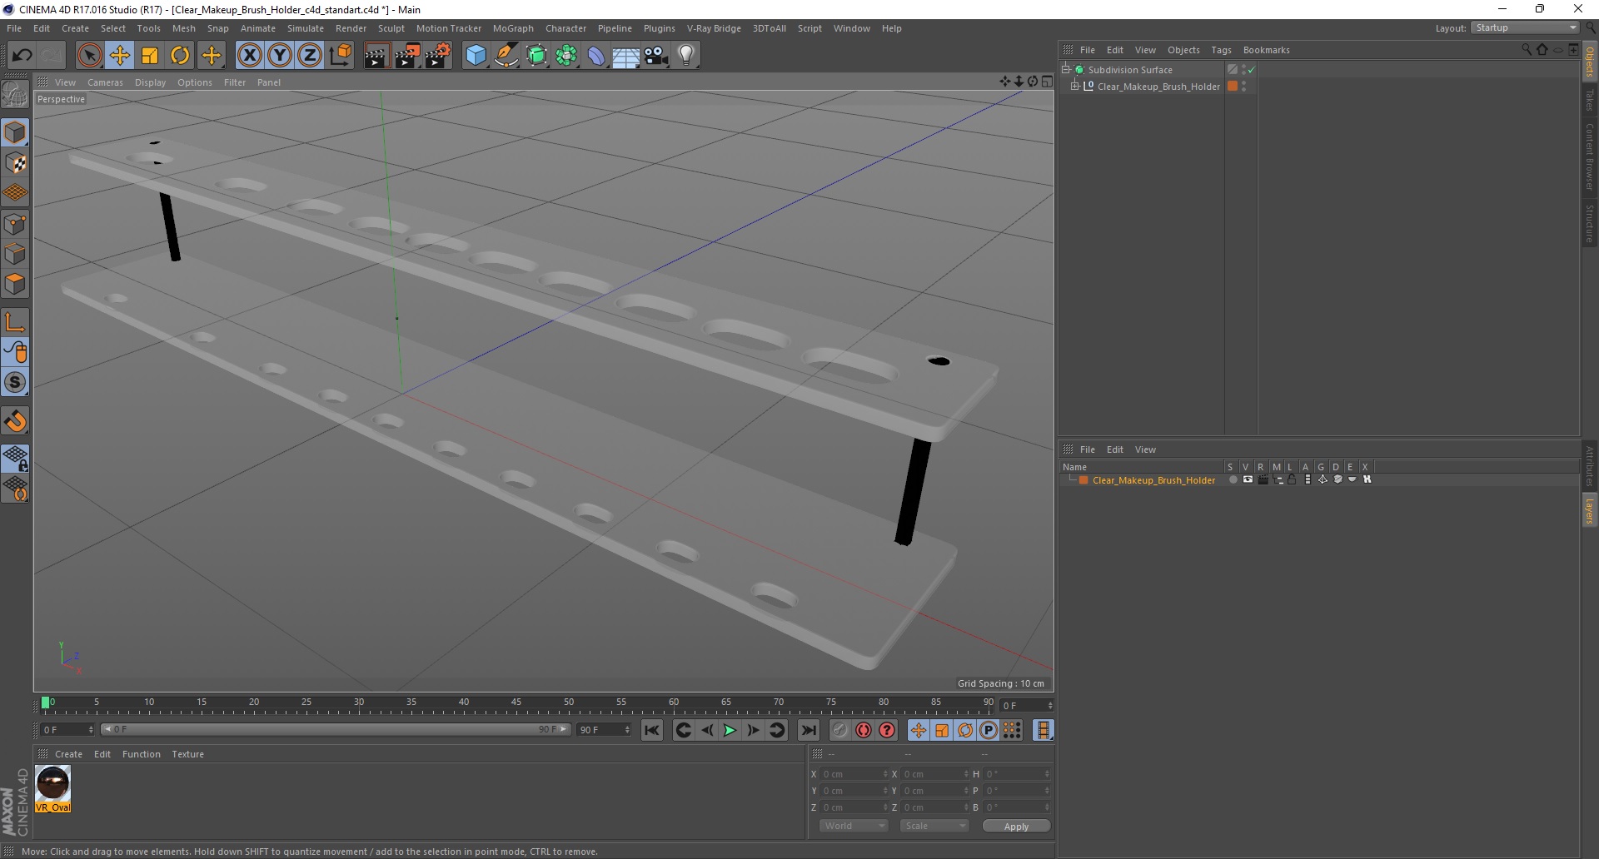Click the Undo arrow icon
1599x859 pixels.
point(22,56)
